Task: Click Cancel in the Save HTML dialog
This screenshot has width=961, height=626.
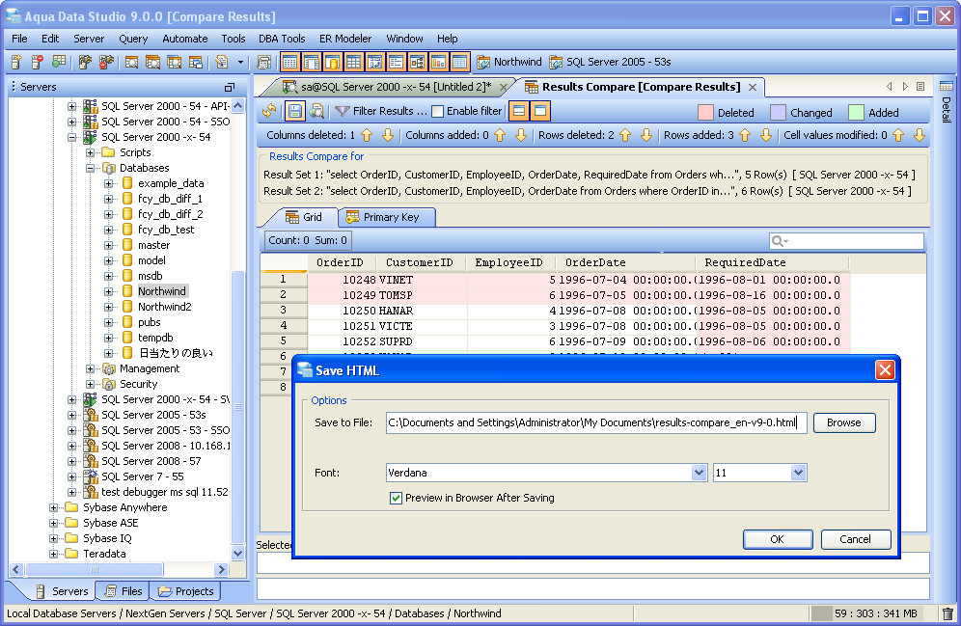Action: pos(855,539)
